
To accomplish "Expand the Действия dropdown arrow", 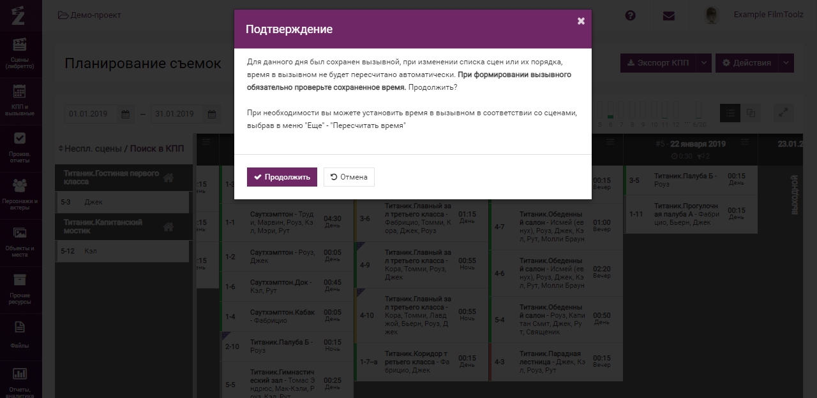I will point(786,62).
